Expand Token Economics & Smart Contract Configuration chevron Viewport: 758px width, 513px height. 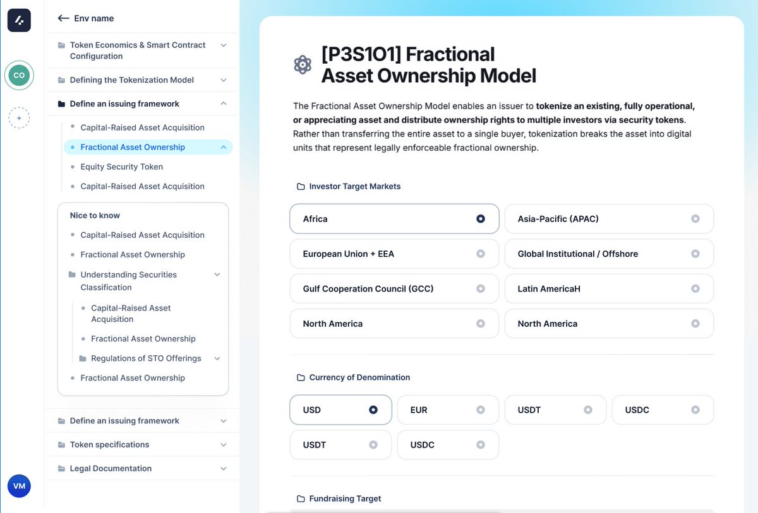pyautogui.click(x=224, y=45)
